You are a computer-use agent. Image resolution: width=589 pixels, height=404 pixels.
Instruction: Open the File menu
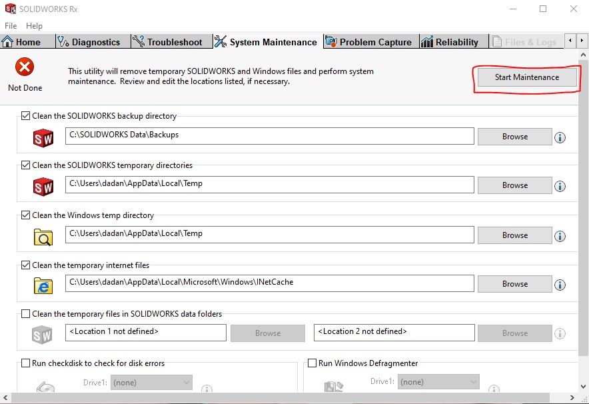click(11, 25)
